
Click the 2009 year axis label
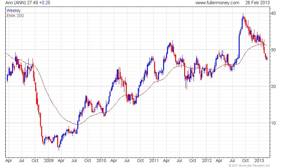[48, 160]
